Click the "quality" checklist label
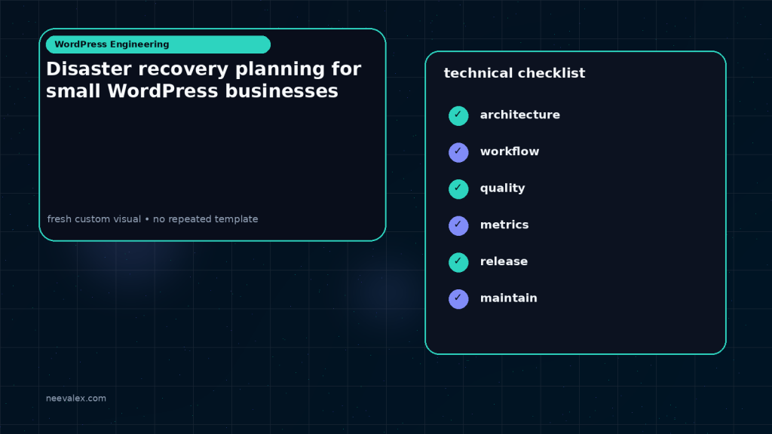 (x=503, y=188)
